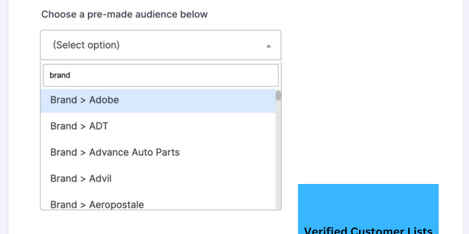469x234 pixels.
Task: Collapse the pre-made audience option list
Action: [x=268, y=46]
